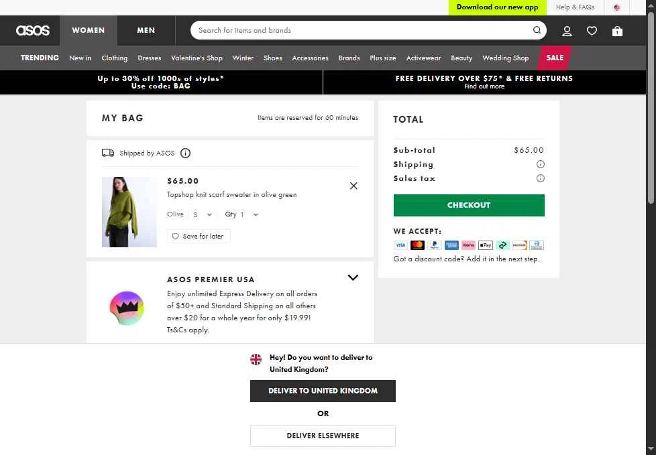Screen dimensions: 656x455
Task: Open the Wedding Shop menu
Action: pos(505,58)
